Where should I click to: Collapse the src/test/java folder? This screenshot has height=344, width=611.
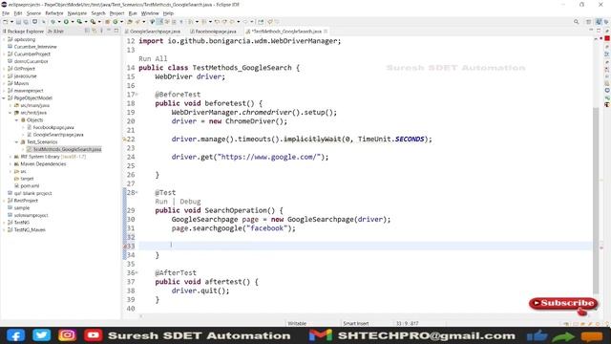click(x=11, y=113)
